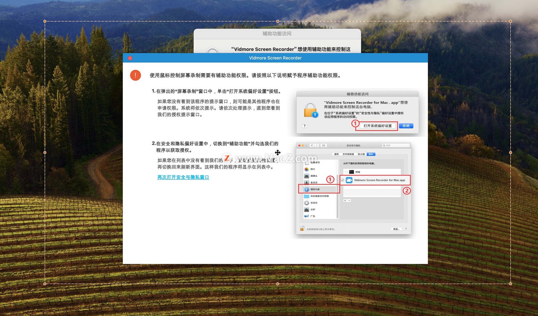Click the 辅助功能访问 dialog illustration with padlock
This screenshot has width=538, height=316.
pyautogui.click(x=358, y=112)
